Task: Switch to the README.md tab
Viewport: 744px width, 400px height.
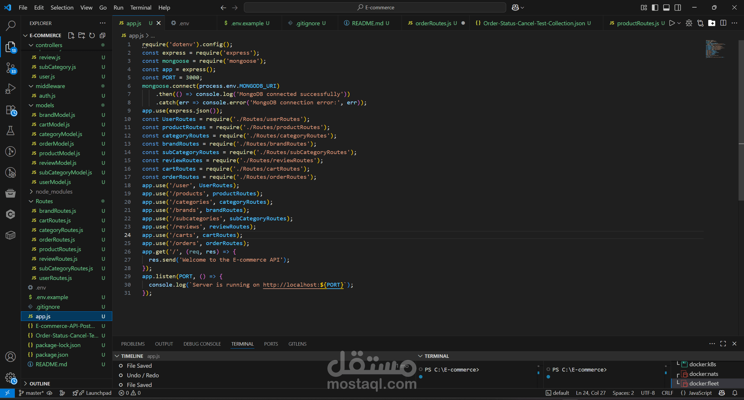Action: click(367, 23)
